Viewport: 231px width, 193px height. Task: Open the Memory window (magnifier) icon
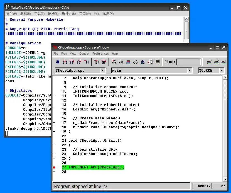[121, 62]
